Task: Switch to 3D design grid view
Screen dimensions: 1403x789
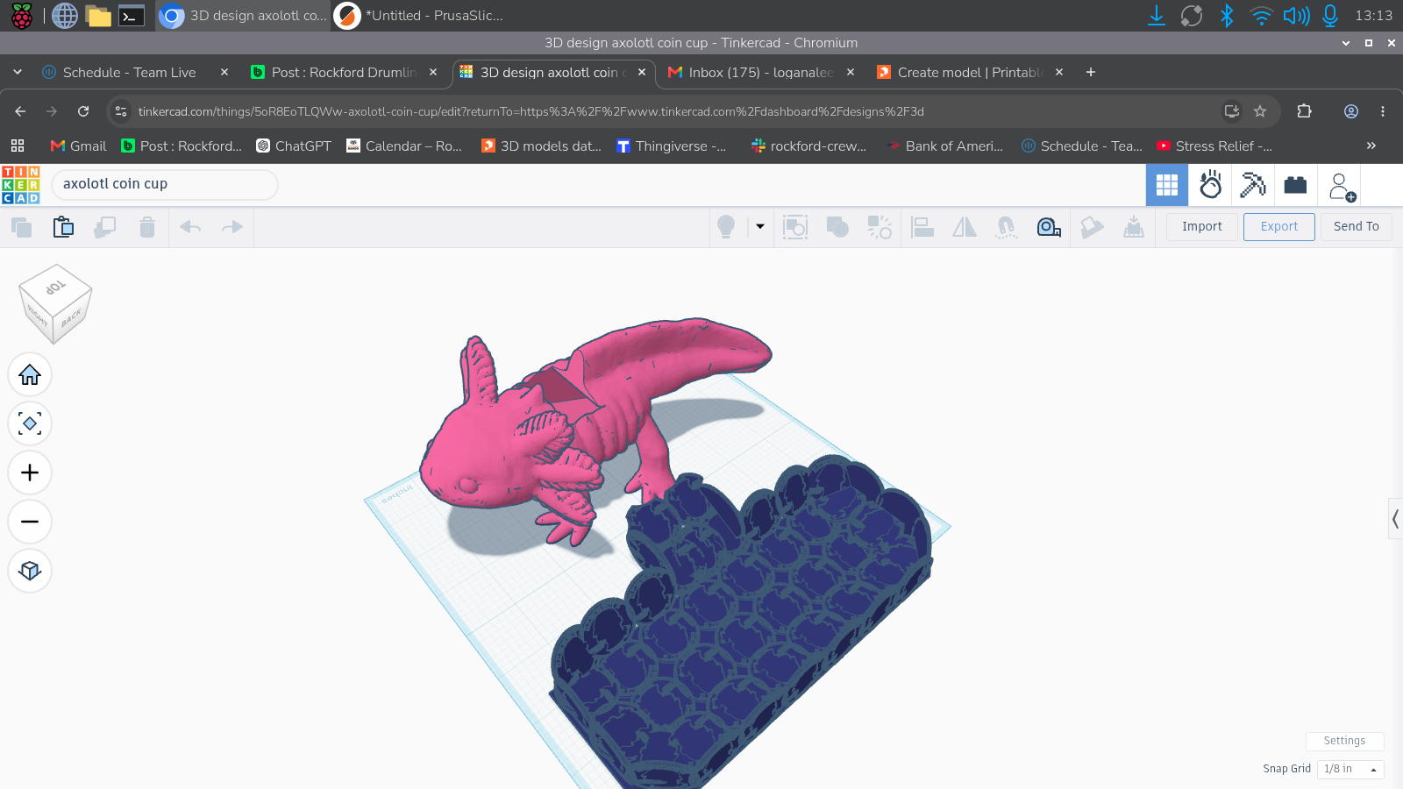Action: point(1167,185)
